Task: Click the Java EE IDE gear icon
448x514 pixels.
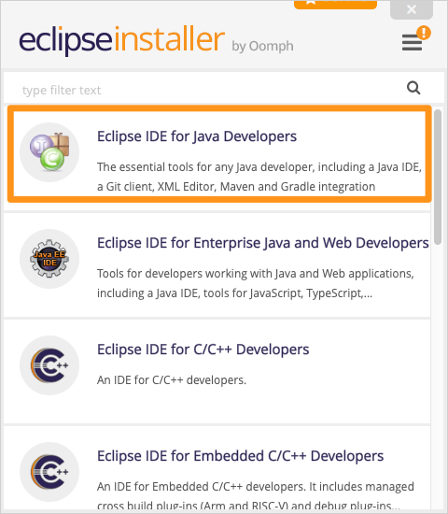Action: 49,259
